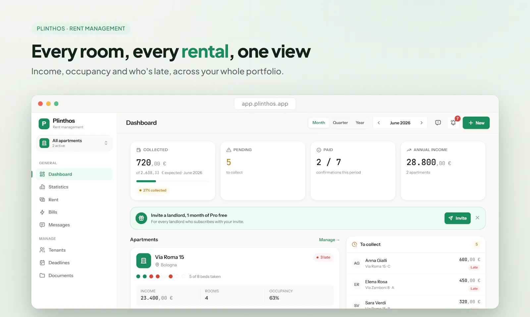Switch period to Quarter
The width and height of the screenshot is (530, 317).
pos(340,123)
